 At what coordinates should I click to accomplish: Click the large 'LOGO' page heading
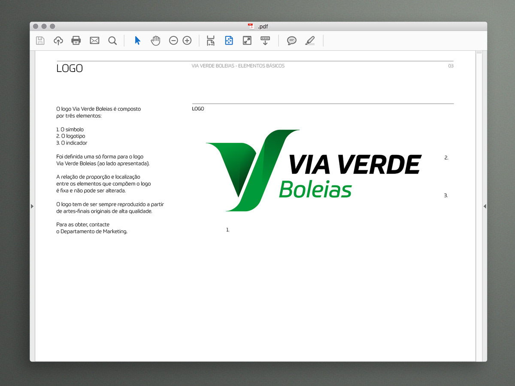coord(70,68)
